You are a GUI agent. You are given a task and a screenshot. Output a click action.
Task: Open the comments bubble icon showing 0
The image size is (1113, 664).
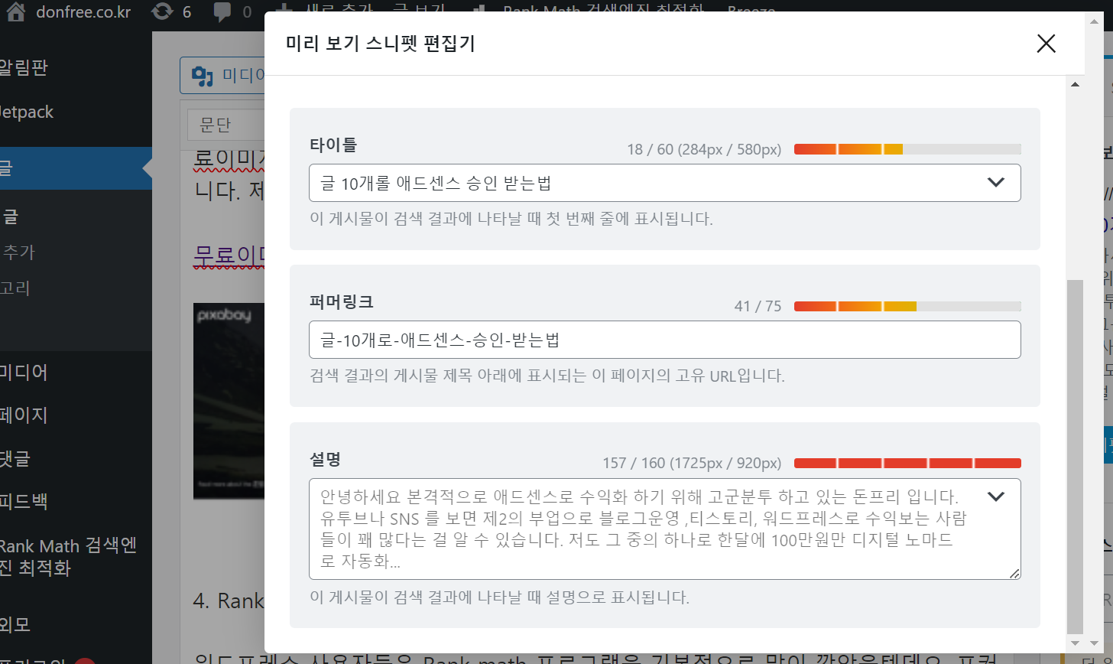click(x=223, y=11)
